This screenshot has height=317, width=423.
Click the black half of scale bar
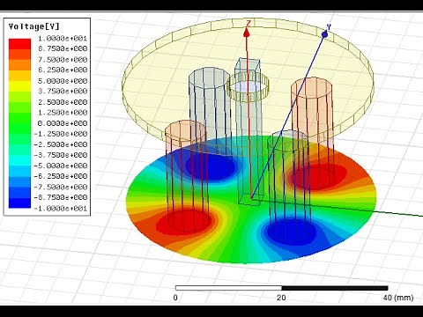coord(335,288)
